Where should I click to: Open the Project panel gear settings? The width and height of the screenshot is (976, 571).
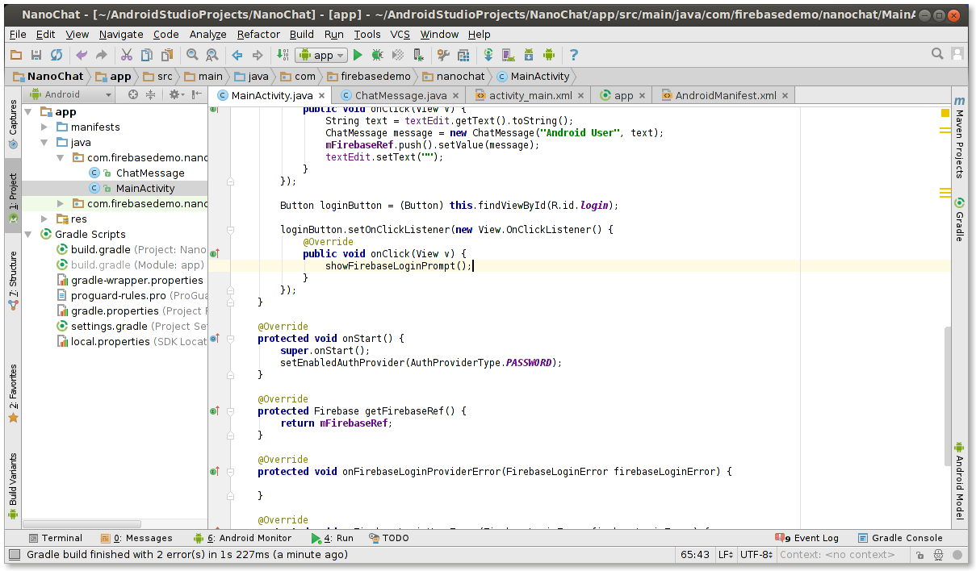(175, 94)
